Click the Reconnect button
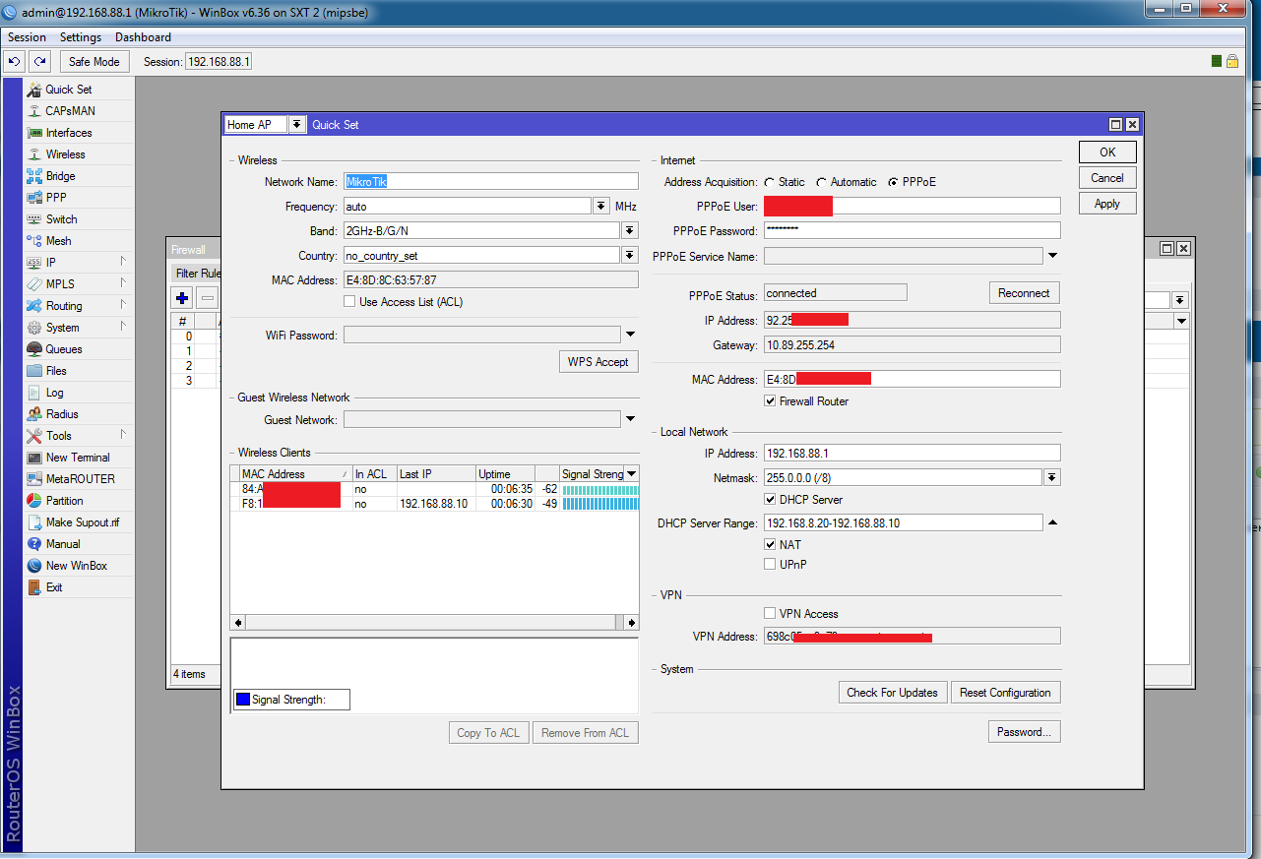Image resolution: width=1261 pixels, height=859 pixels. tap(1024, 293)
